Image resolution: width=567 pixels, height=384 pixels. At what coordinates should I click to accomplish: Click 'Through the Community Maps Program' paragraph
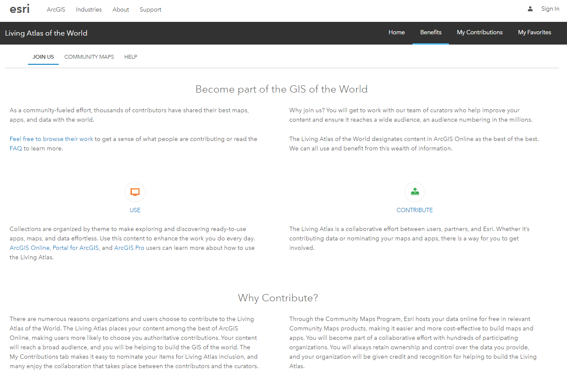[x=413, y=342]
